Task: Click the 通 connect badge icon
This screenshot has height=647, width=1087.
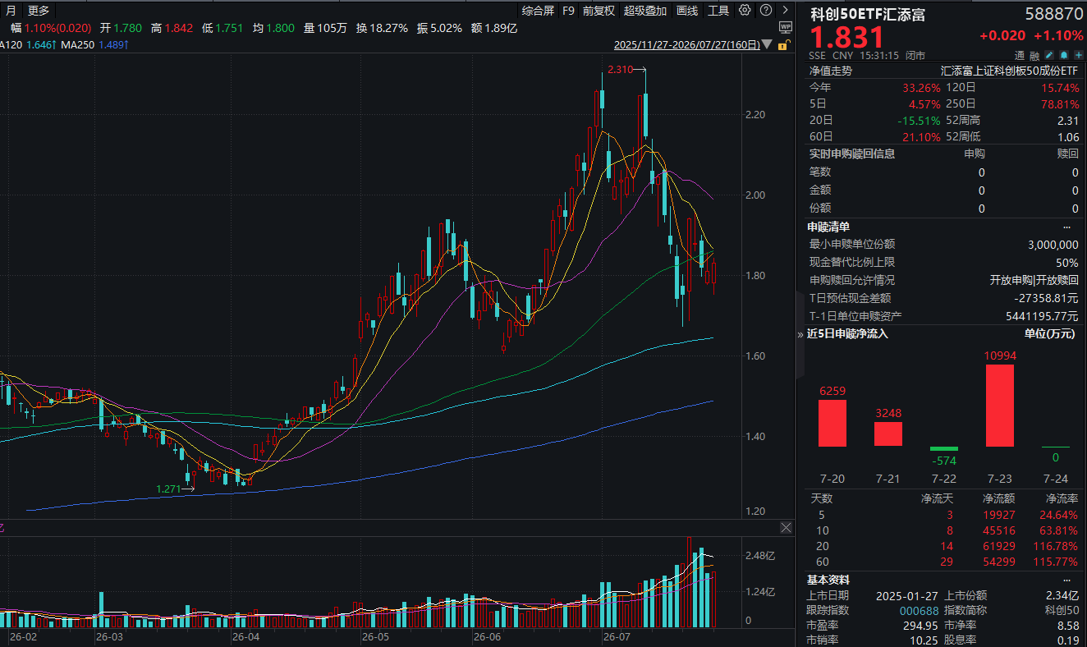Action: click(x=1020, y=55)
